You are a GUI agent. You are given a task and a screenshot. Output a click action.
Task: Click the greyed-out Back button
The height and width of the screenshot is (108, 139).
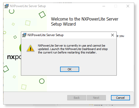[x=77, y=98]
